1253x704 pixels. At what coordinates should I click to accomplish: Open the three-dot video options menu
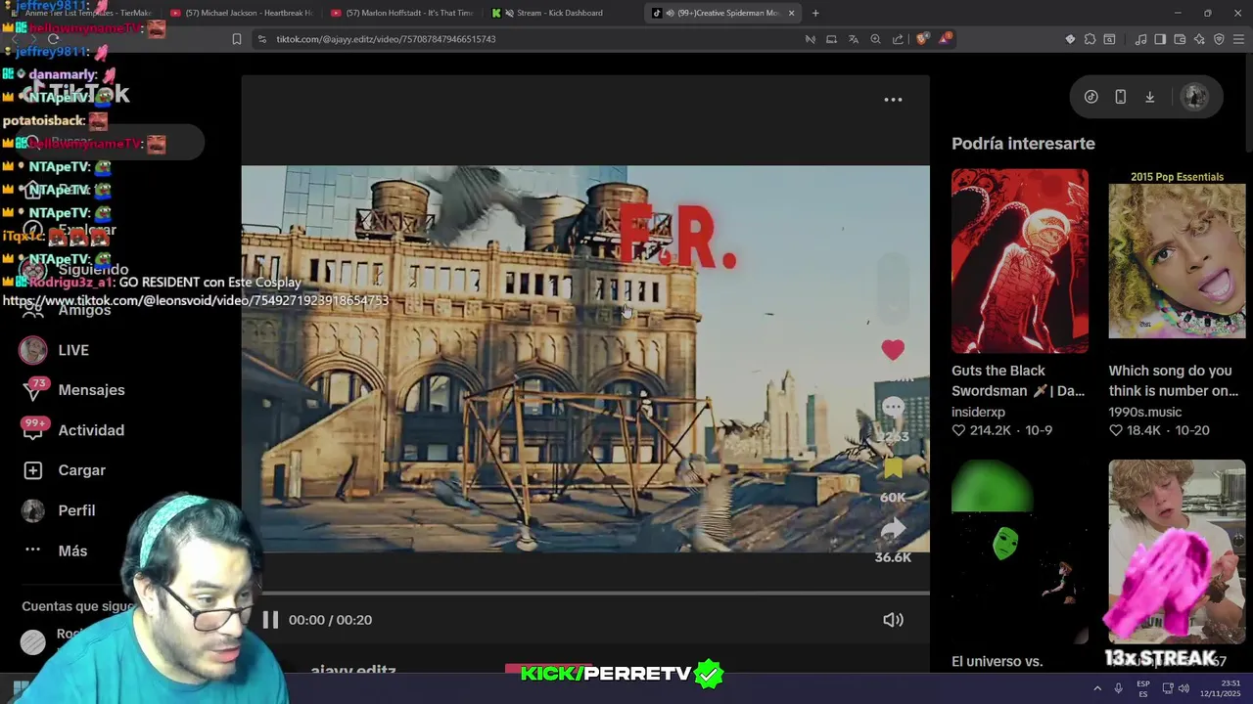click(893, 100)
